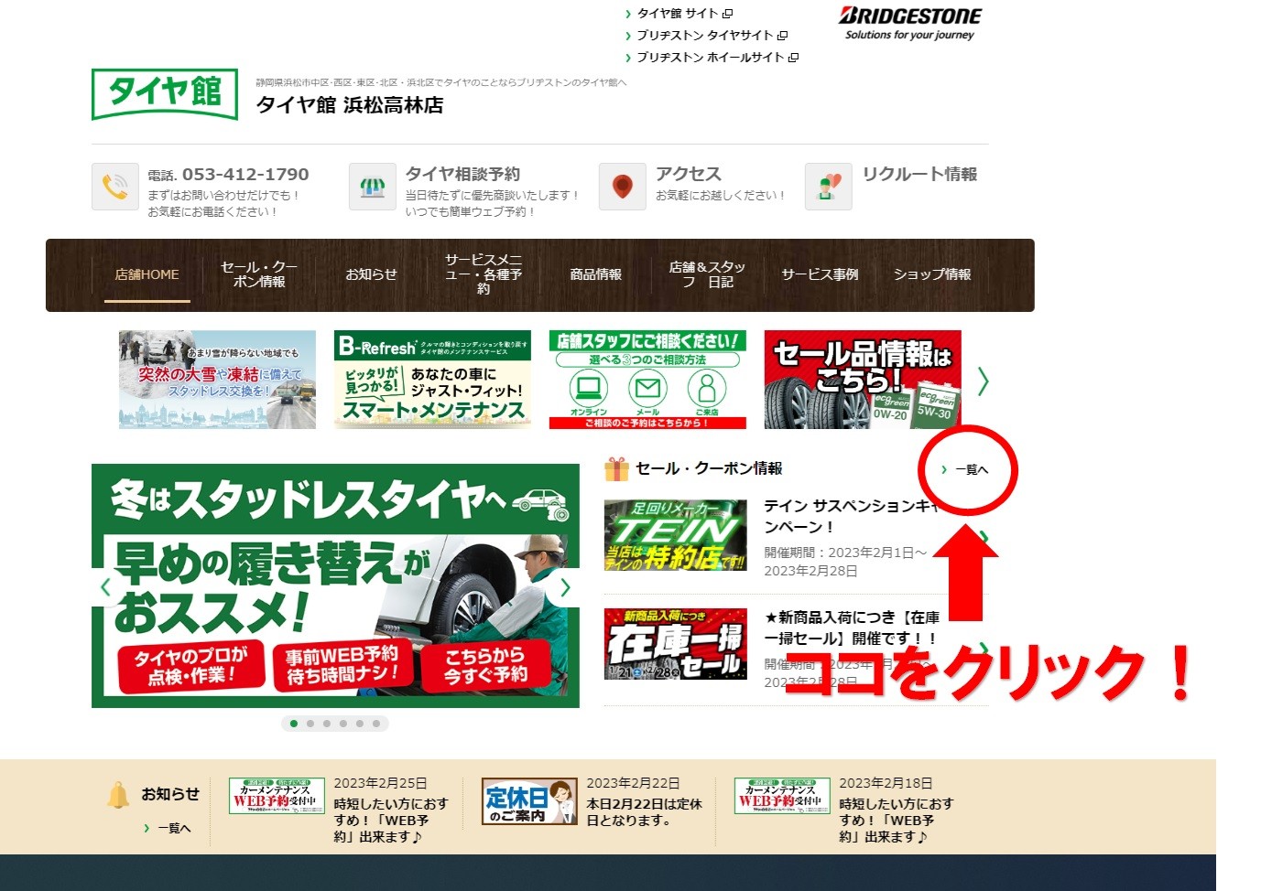Select the first slider pagination dot
The width and height of the screenshot is (1261, 891).
(x=293, y=724)
